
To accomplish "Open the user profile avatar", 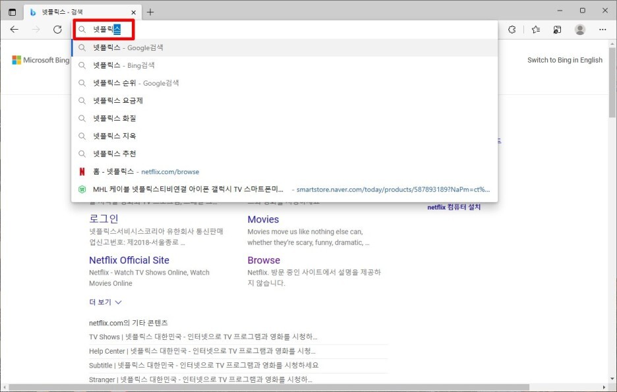I will [579, 30].
